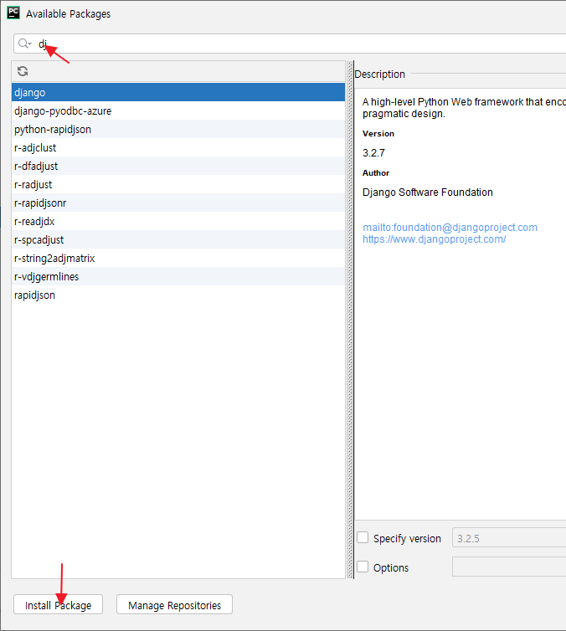Screen dimensions: 566x631
Task: Open the search options magnifier icon
Action: point(24,44)
